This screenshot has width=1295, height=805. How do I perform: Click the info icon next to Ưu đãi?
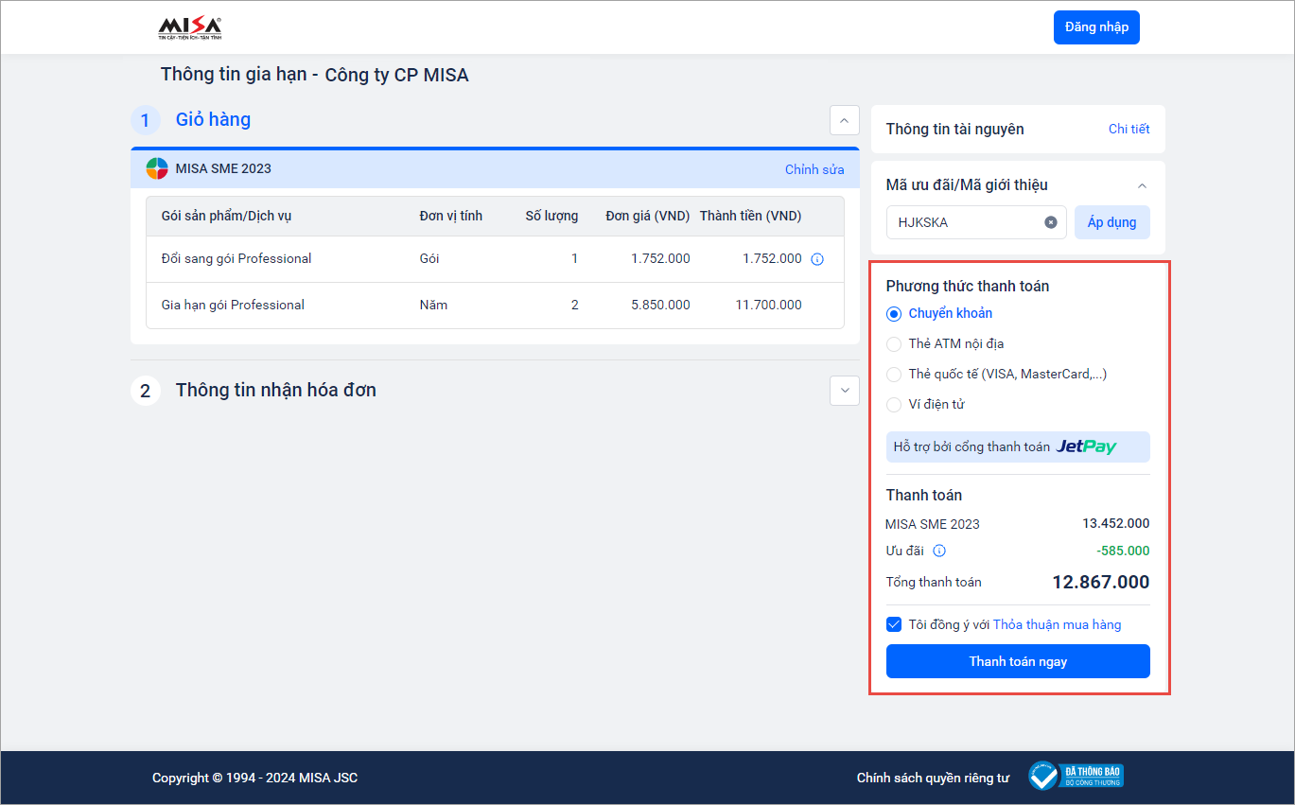(x=939, y=551)
